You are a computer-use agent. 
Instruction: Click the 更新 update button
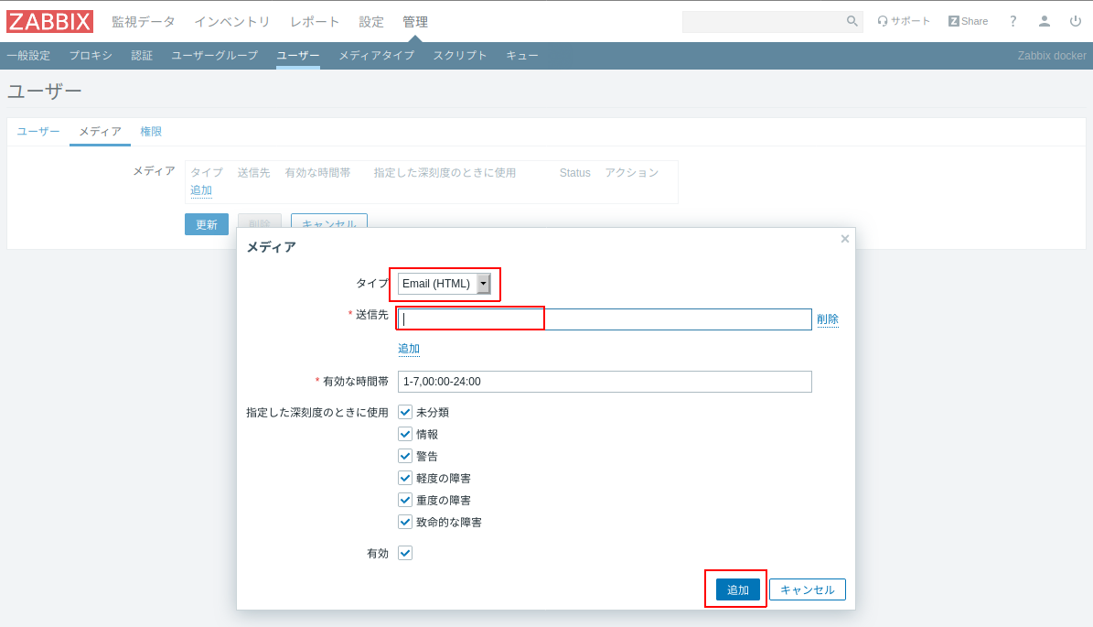(207, 224)
